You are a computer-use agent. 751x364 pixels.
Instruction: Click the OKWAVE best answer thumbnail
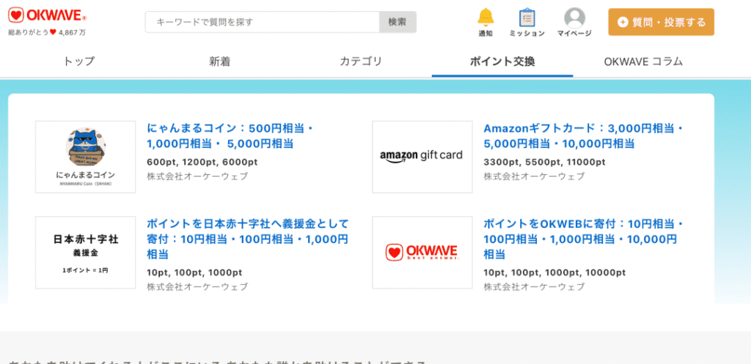coord(422,253)
